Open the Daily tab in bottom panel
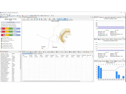 24,52
